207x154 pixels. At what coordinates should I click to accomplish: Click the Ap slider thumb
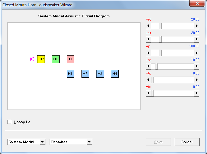pos(161,53)
